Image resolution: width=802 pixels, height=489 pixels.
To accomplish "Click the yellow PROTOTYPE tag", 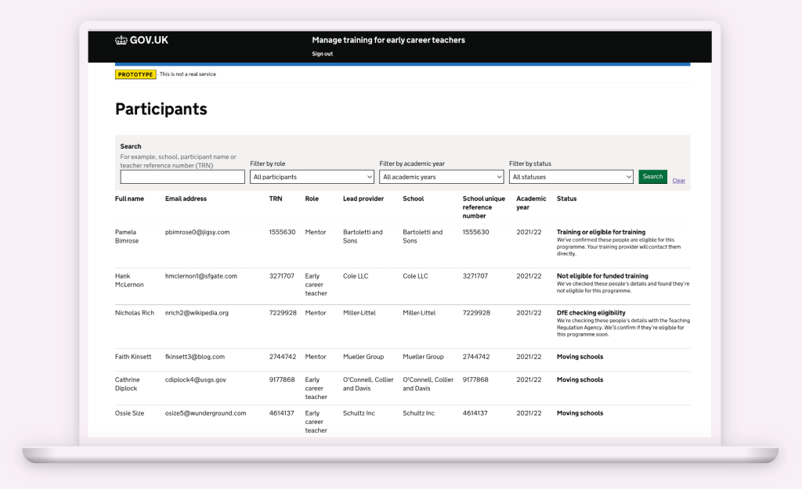I will [135, 74].
